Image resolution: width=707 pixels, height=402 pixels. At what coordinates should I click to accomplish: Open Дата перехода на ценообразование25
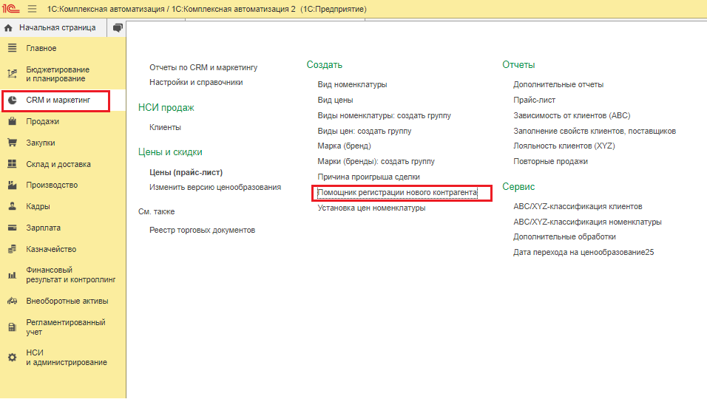tap(583, 252)
